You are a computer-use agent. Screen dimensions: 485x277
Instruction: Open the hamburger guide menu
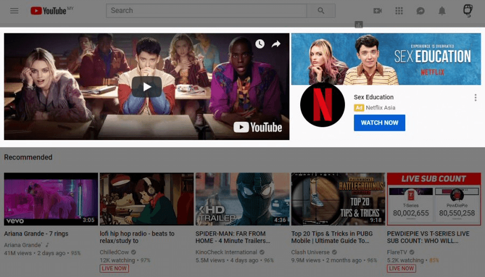(15, 11)
